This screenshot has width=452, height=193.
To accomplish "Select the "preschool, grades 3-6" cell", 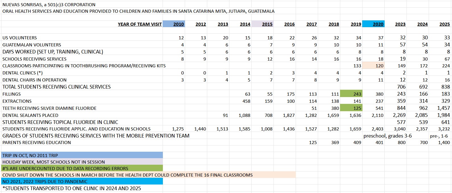I will point(387,136).
